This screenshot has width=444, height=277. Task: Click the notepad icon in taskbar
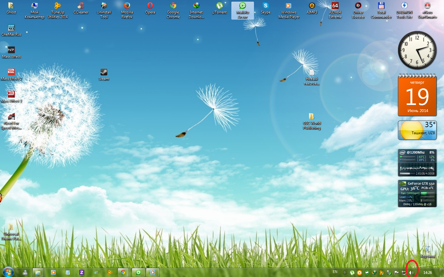(68, 272)
